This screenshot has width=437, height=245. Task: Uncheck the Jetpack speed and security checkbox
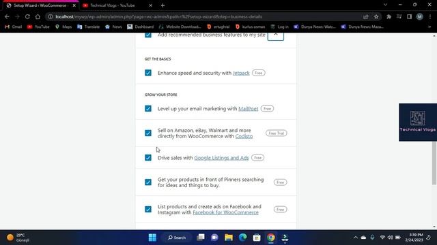(x=148, y=73)
